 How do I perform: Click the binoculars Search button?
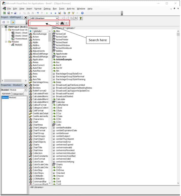62,23
